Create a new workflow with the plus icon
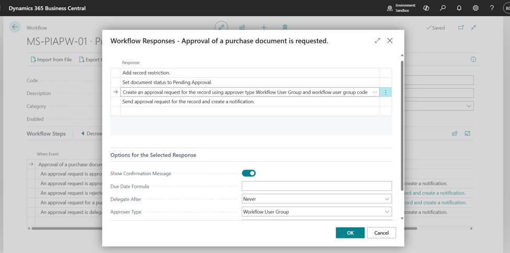Image resolution: width=510 pixels, height=253 pixels. 264,28
